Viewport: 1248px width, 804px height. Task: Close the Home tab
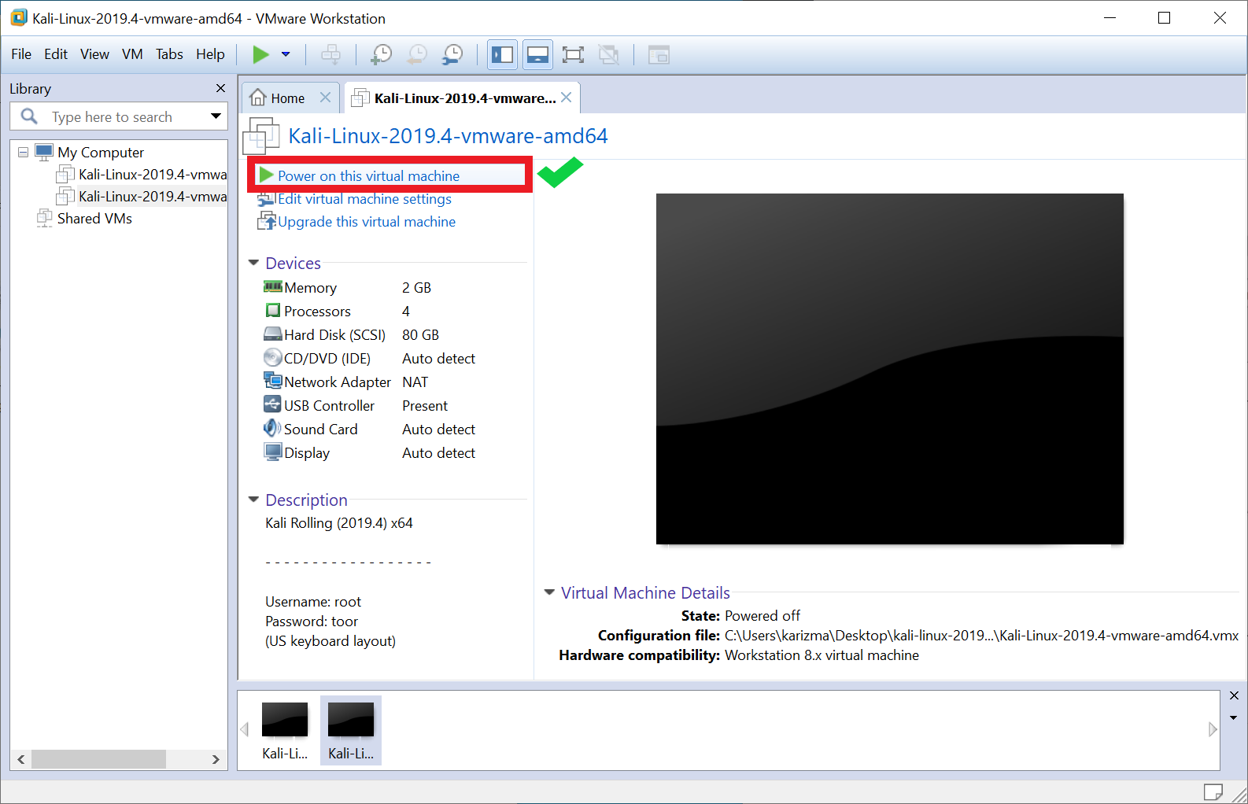(x=325, y=98)
